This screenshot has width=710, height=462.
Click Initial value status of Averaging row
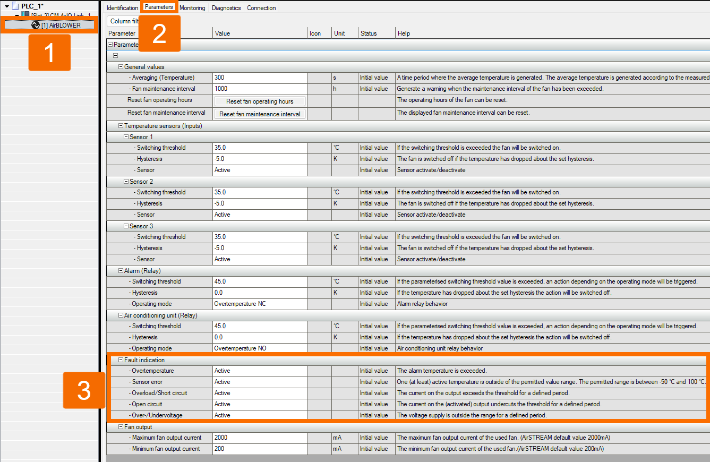374,78
